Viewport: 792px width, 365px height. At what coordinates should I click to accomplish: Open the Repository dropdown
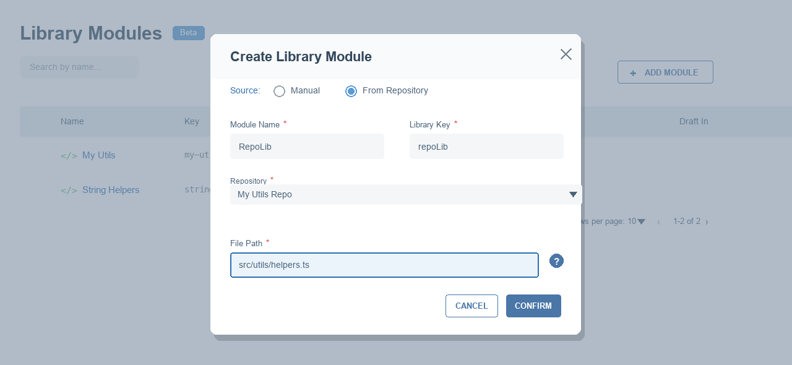(x=406, y=194)
